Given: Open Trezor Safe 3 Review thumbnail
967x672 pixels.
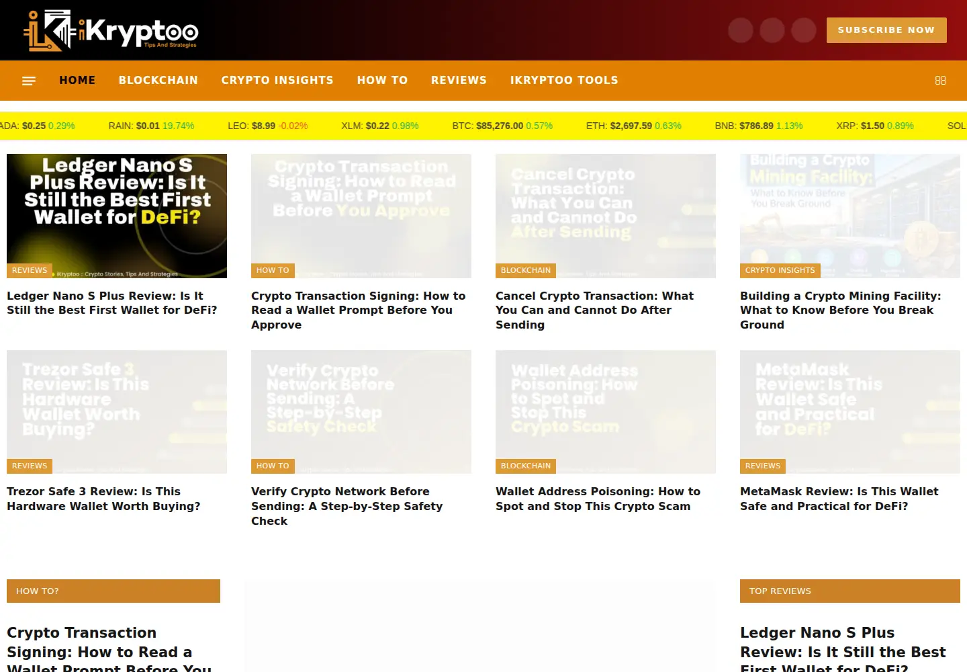Looking at the screenshot, I should (x=117, y=412).
